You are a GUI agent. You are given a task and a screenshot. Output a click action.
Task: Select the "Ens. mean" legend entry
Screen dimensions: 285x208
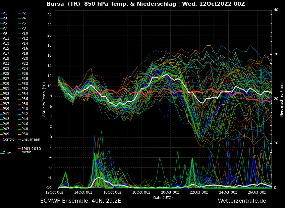point(29,140)
